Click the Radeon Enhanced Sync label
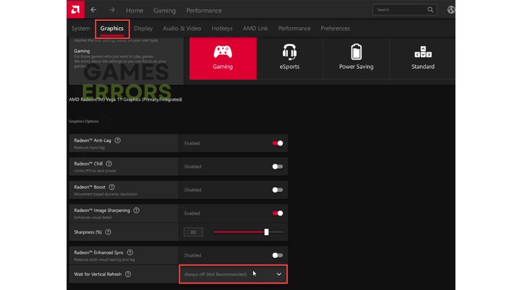 (99, 253)
